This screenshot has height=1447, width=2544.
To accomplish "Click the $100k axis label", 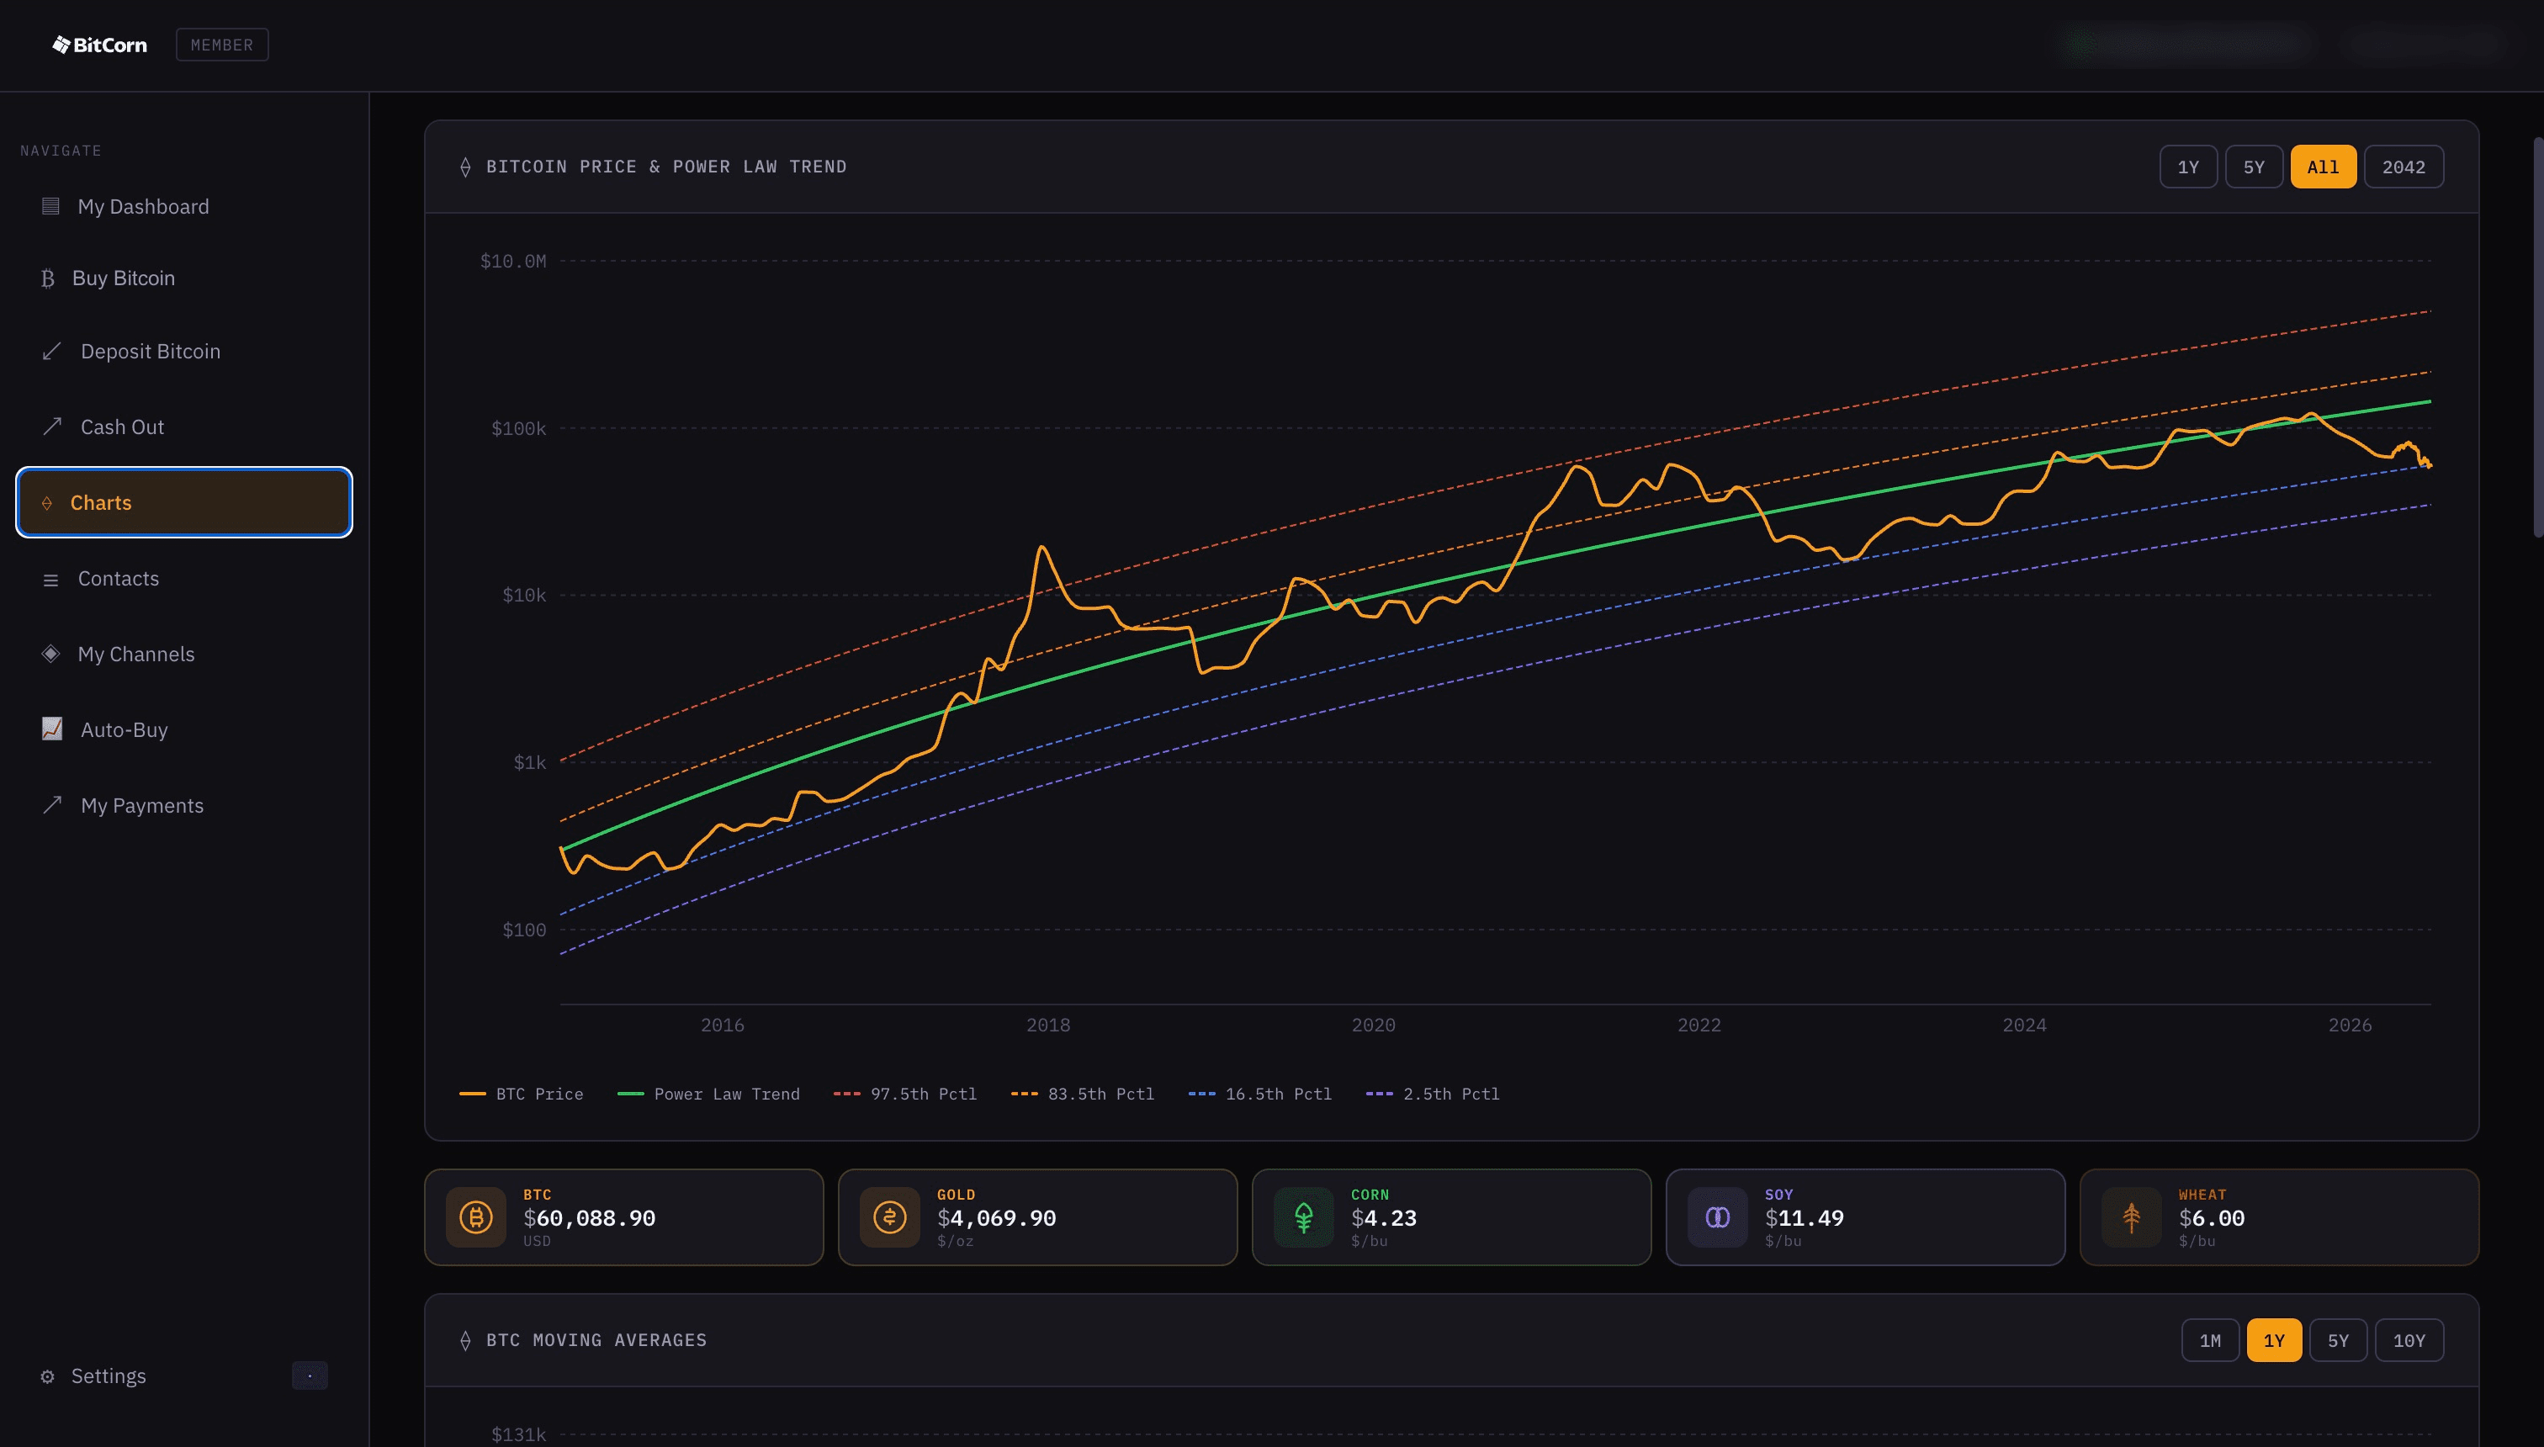I will click(x=519, y=428).
